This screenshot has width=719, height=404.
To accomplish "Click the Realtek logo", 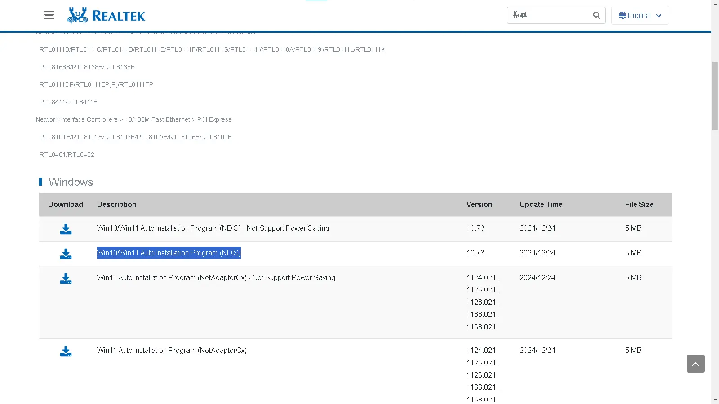I will (x=106, y=16).
